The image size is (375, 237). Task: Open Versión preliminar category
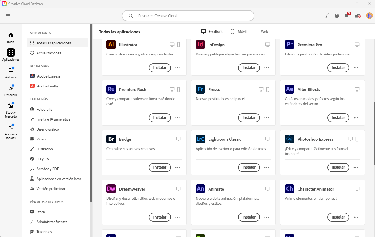click(58, 189)
